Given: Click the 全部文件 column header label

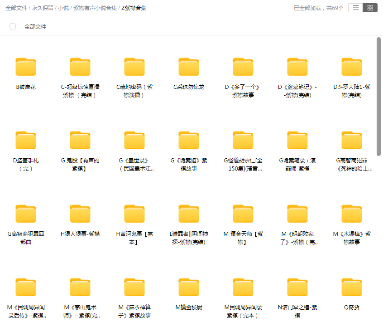Looking at the screenshot, I should coord(35,27).
